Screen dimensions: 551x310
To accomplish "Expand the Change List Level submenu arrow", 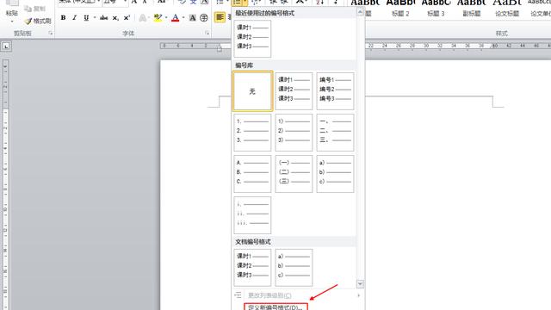I will (x=359, y=295).
